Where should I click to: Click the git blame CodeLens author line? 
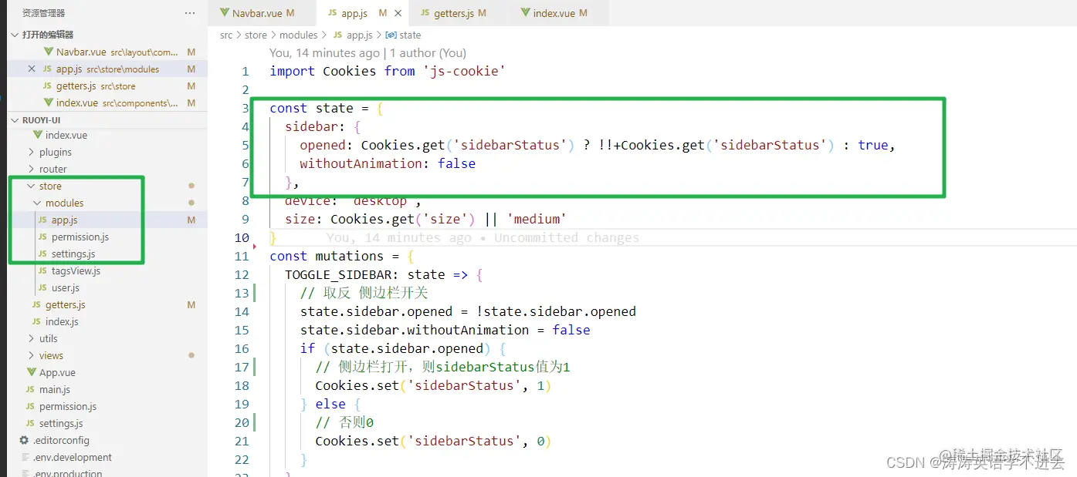point(367,53)
